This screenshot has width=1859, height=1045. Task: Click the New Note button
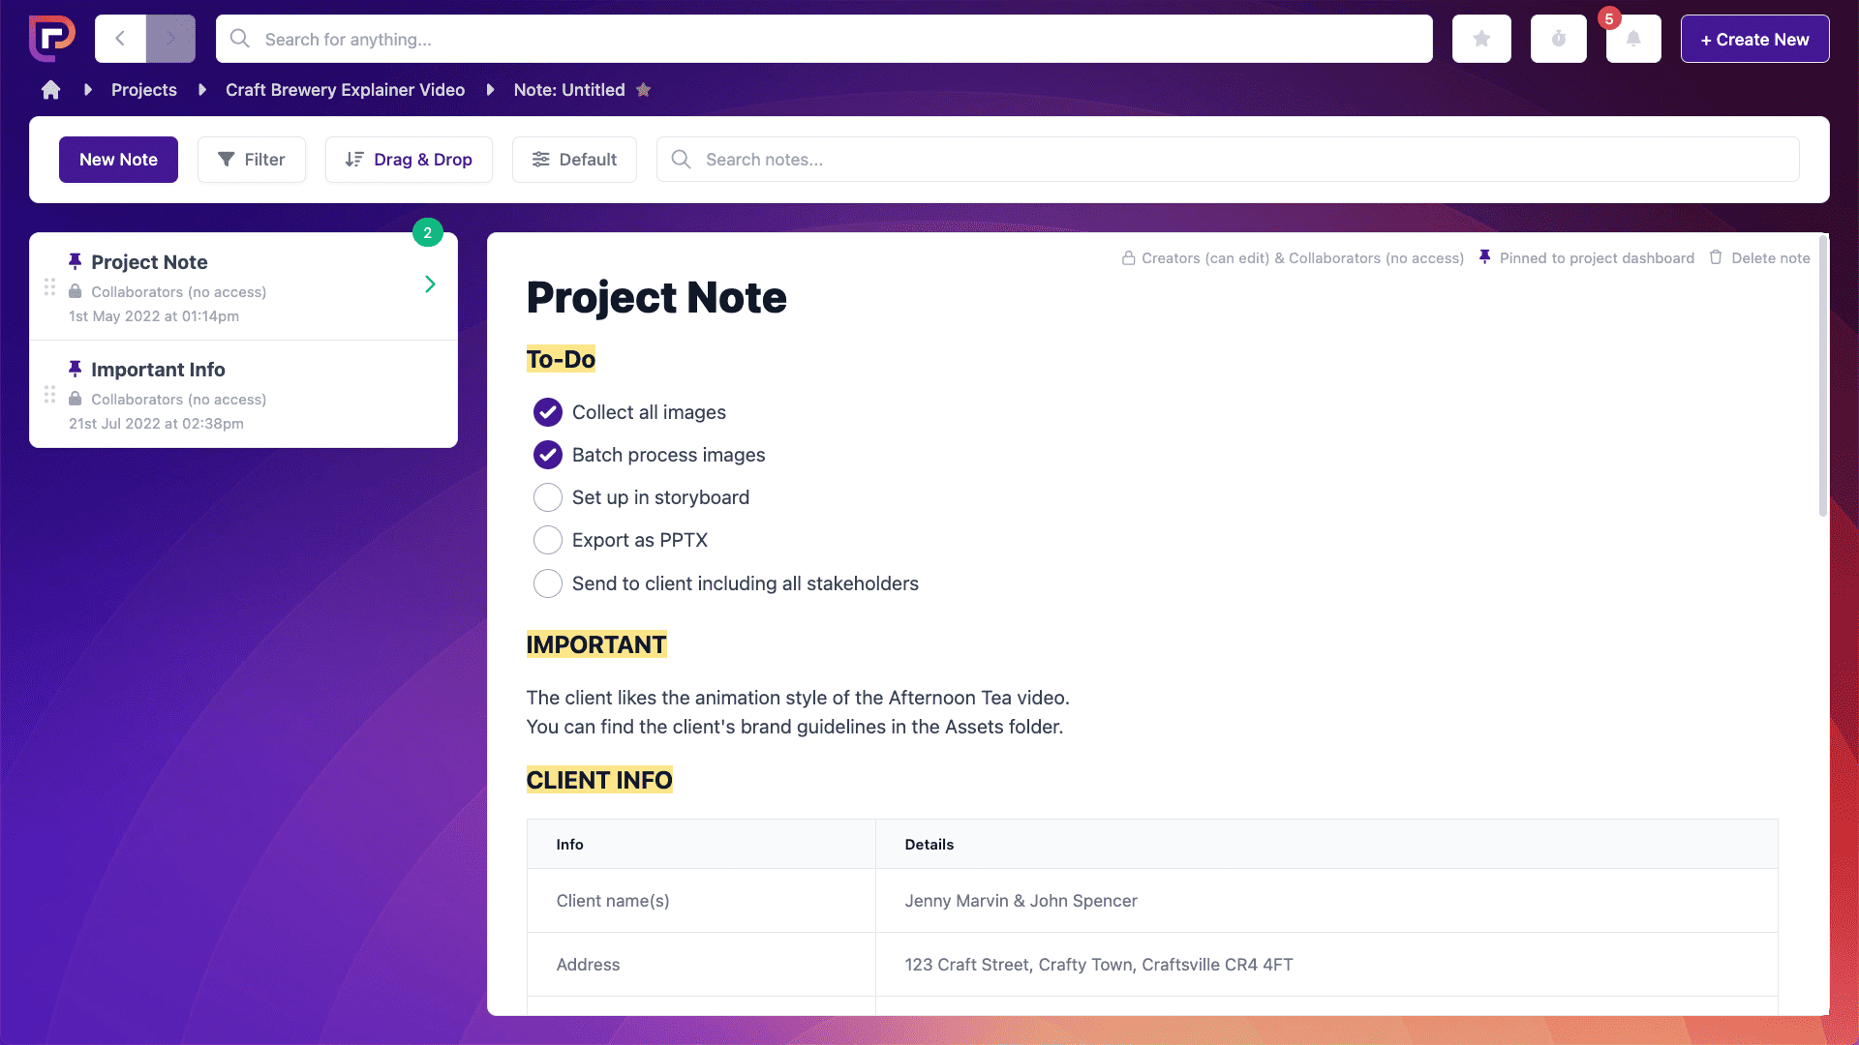pyautogui.click(x=118, y=160)
